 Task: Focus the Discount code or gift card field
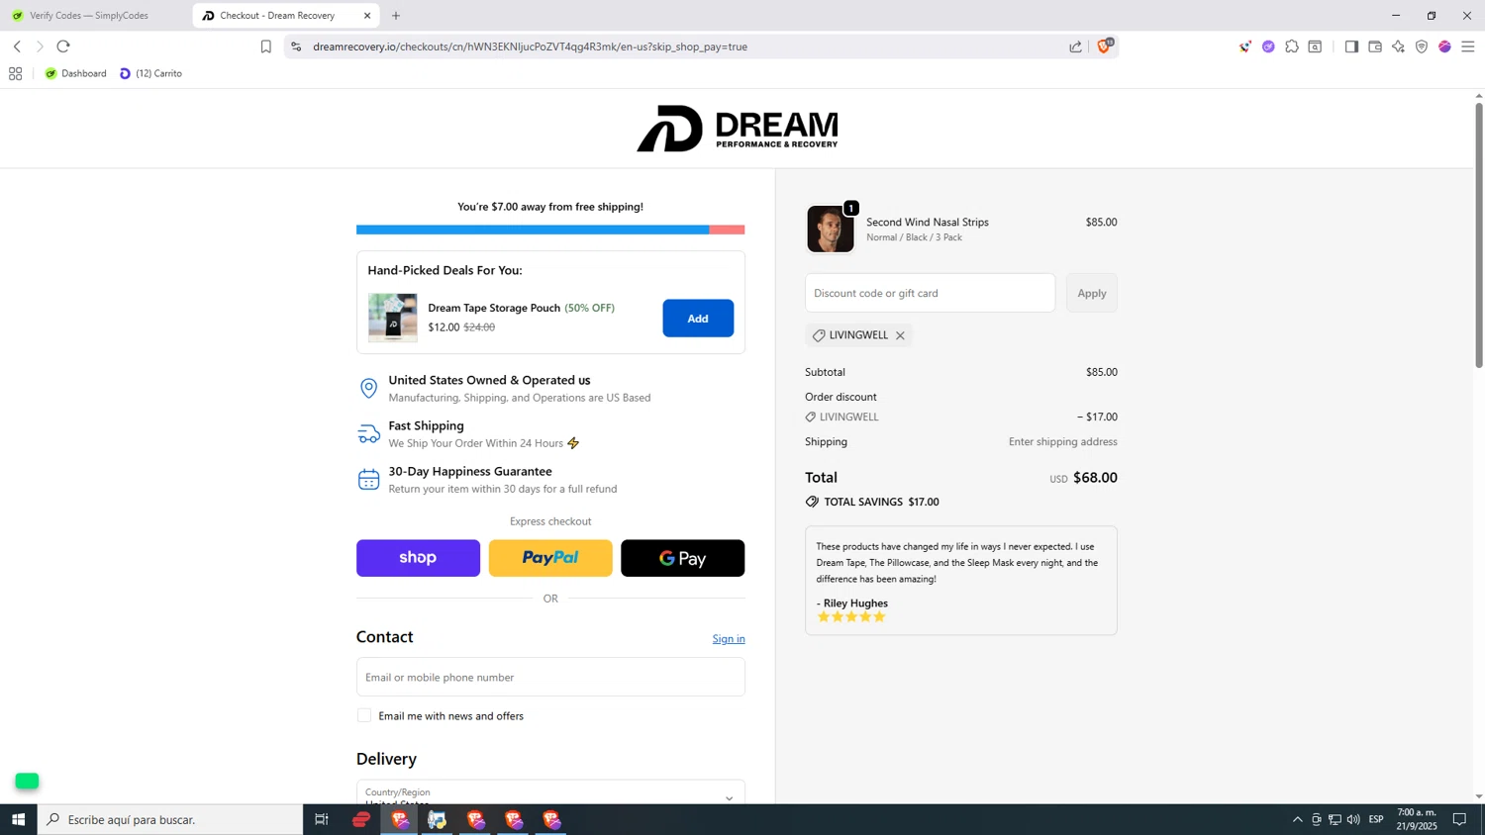click(x=930, y=293)
